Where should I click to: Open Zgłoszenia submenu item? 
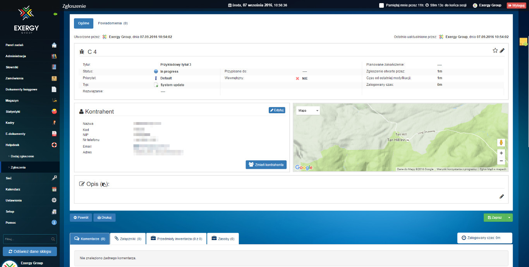[18, 167]
